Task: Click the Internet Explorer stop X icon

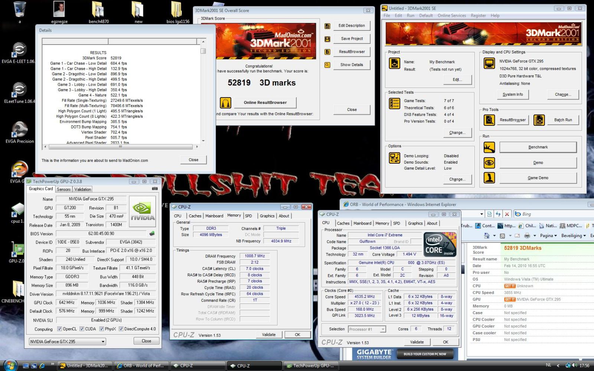Action: tap(507, 214)
